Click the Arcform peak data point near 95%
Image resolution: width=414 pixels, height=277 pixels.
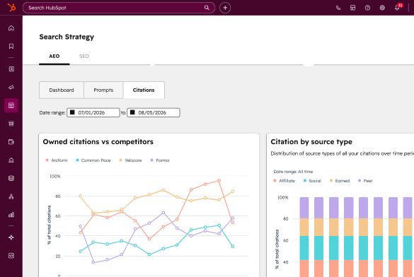pos(219,180)
